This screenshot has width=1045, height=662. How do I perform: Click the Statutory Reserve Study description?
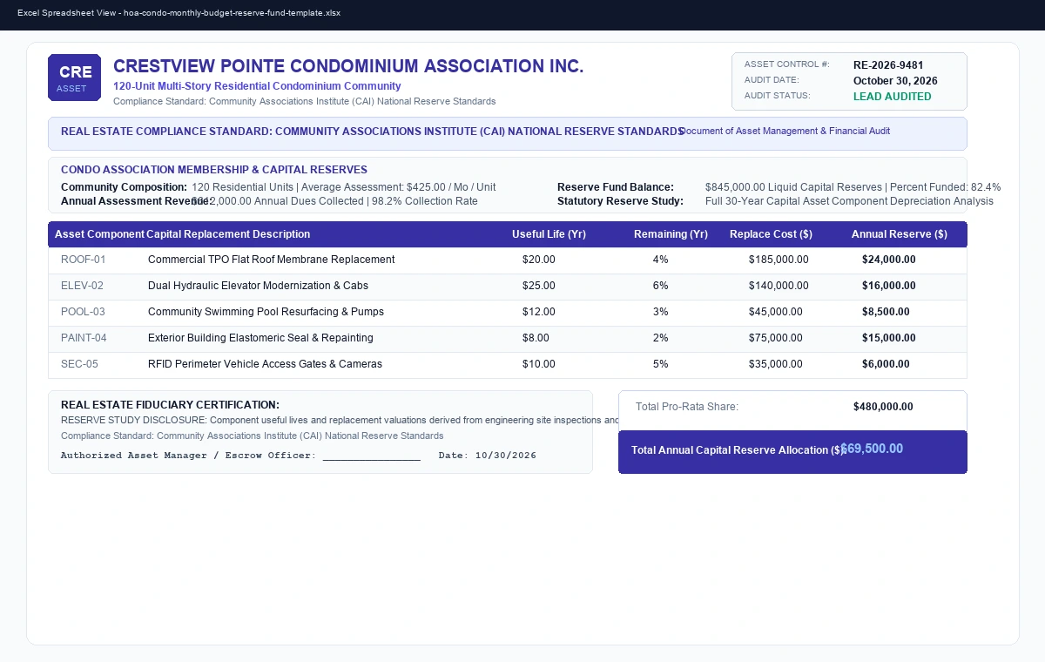click(849, 201)
